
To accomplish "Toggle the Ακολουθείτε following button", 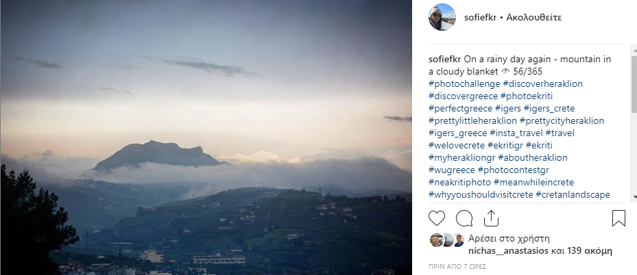I will coord(534,18).
